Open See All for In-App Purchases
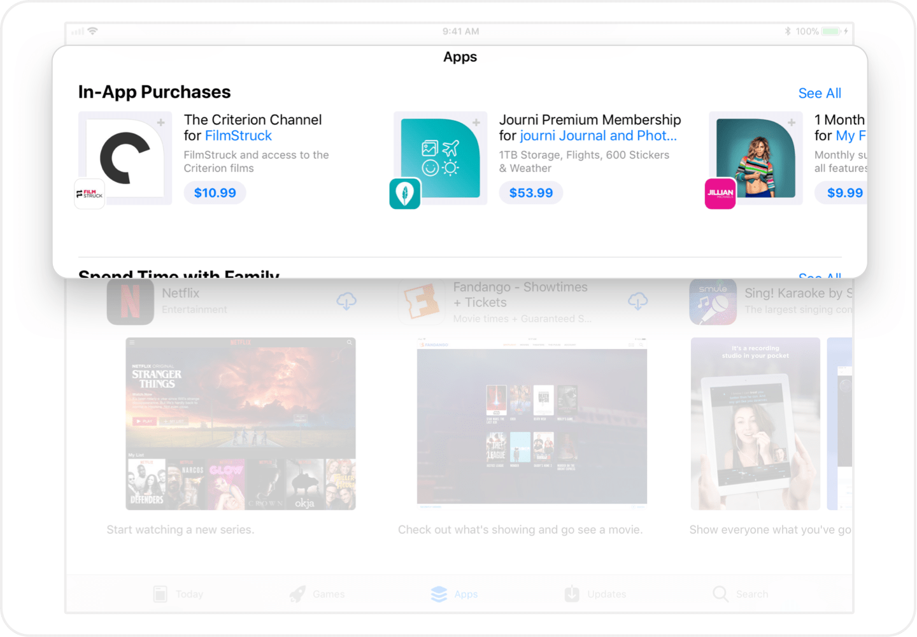Screen dimensions: 917x637 pos(820,93)
